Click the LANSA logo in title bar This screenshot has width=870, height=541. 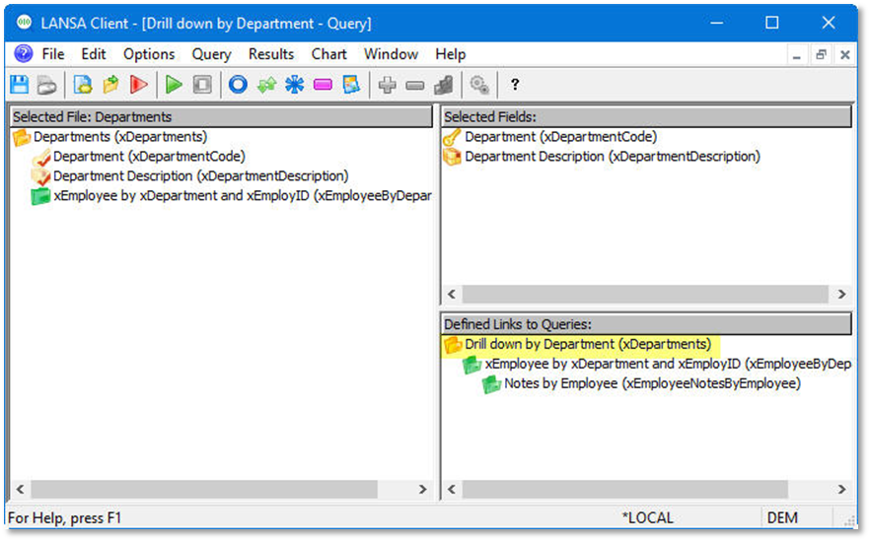click(24, 23)
